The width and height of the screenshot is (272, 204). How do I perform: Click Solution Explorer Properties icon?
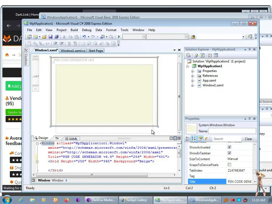(188, 55)
